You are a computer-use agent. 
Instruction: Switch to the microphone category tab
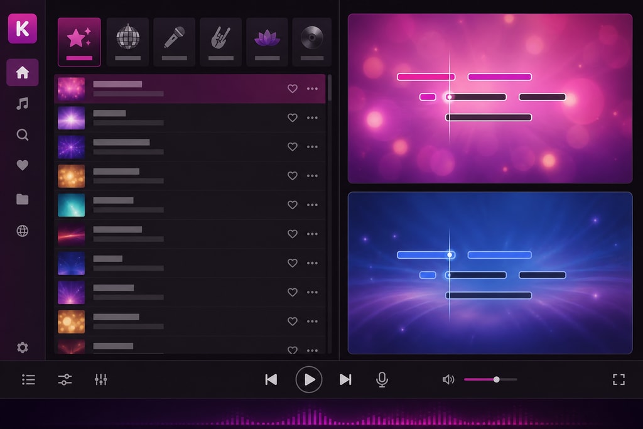coord(175,42)
